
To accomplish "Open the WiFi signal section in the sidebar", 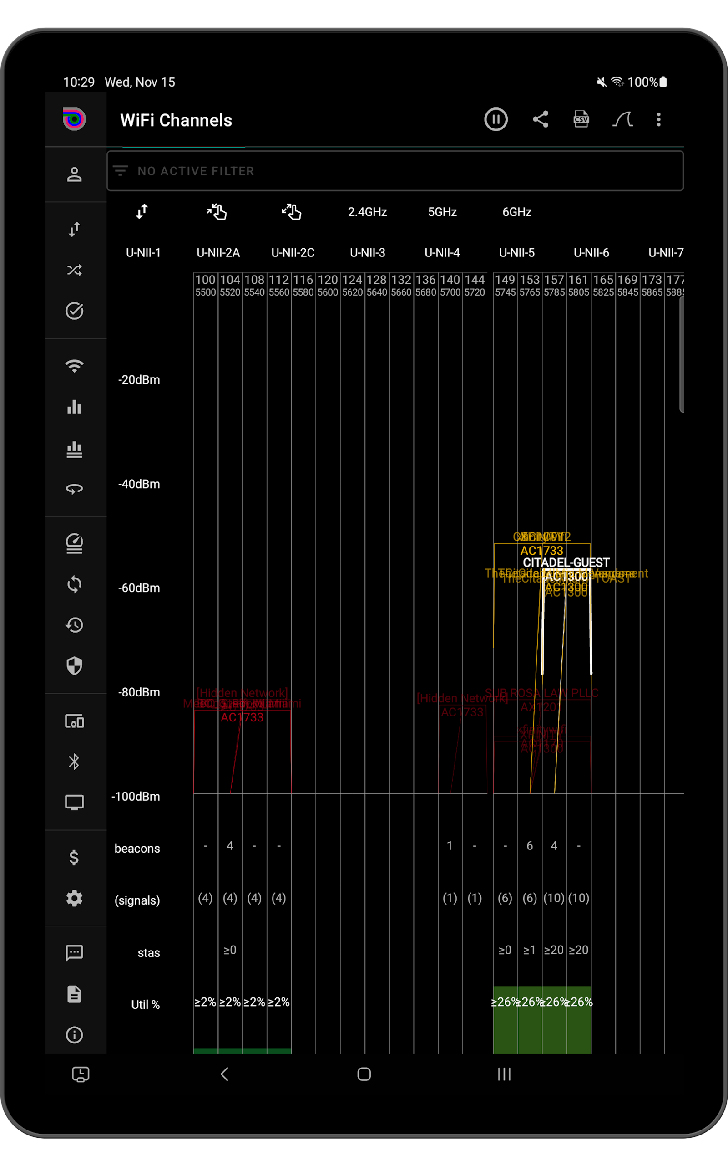I will click(75, 366).
